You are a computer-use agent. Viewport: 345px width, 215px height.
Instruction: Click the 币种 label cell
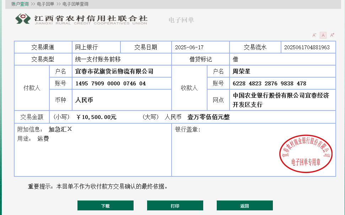coord(61,100)
